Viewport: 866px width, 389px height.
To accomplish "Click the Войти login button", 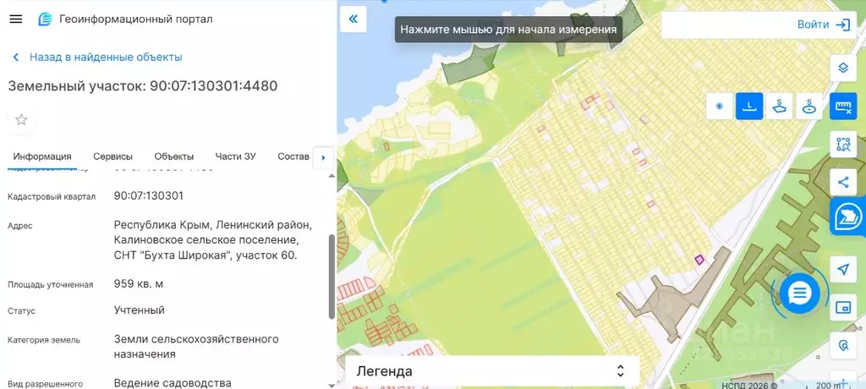I will (823, 25).
